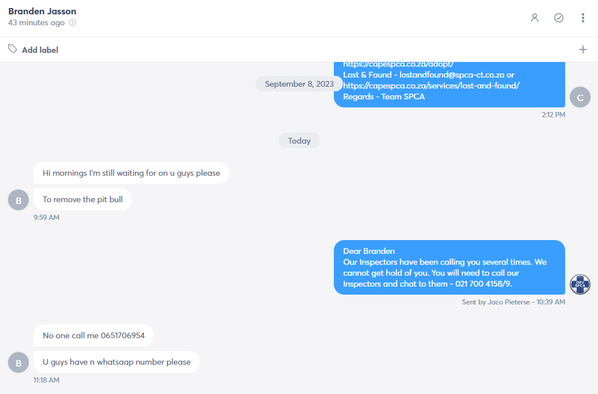Screen dimensions: 598x394
Task: Click the grey C avatar icon
Action: 580,97
